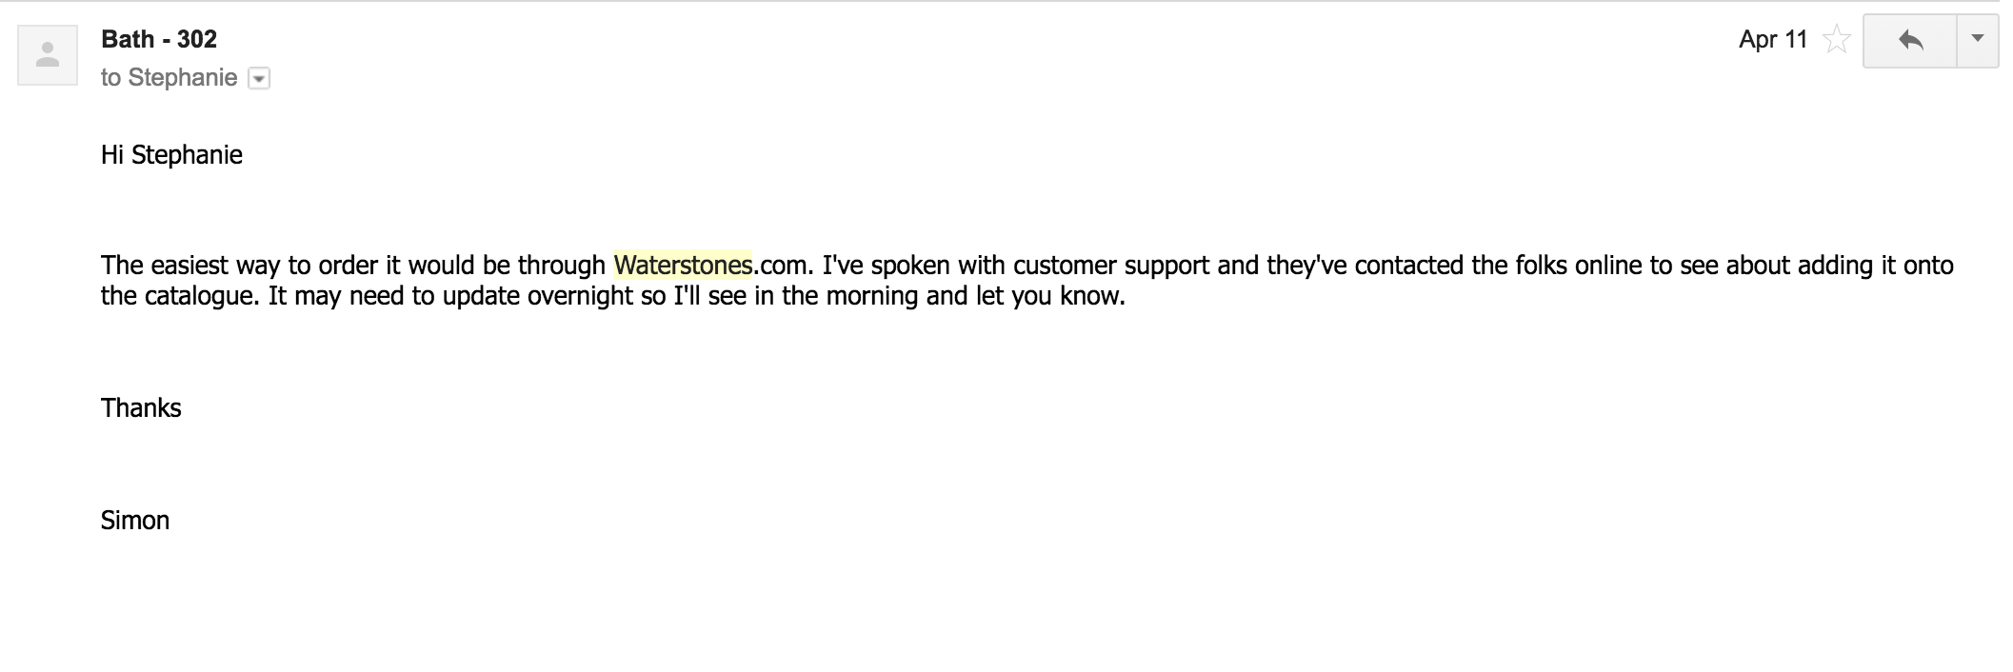Click the sender name Bath - 302
This screenshot has height=672, width=2013.
click(x=159, y=39)
